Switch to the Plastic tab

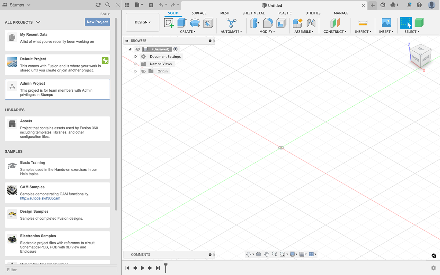pos(285,13)
